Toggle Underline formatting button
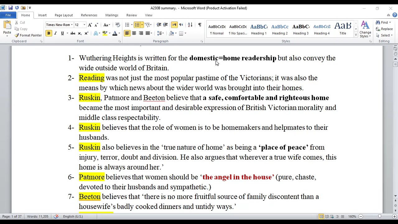Screen dimensions: 398x224 coord(62,33)
